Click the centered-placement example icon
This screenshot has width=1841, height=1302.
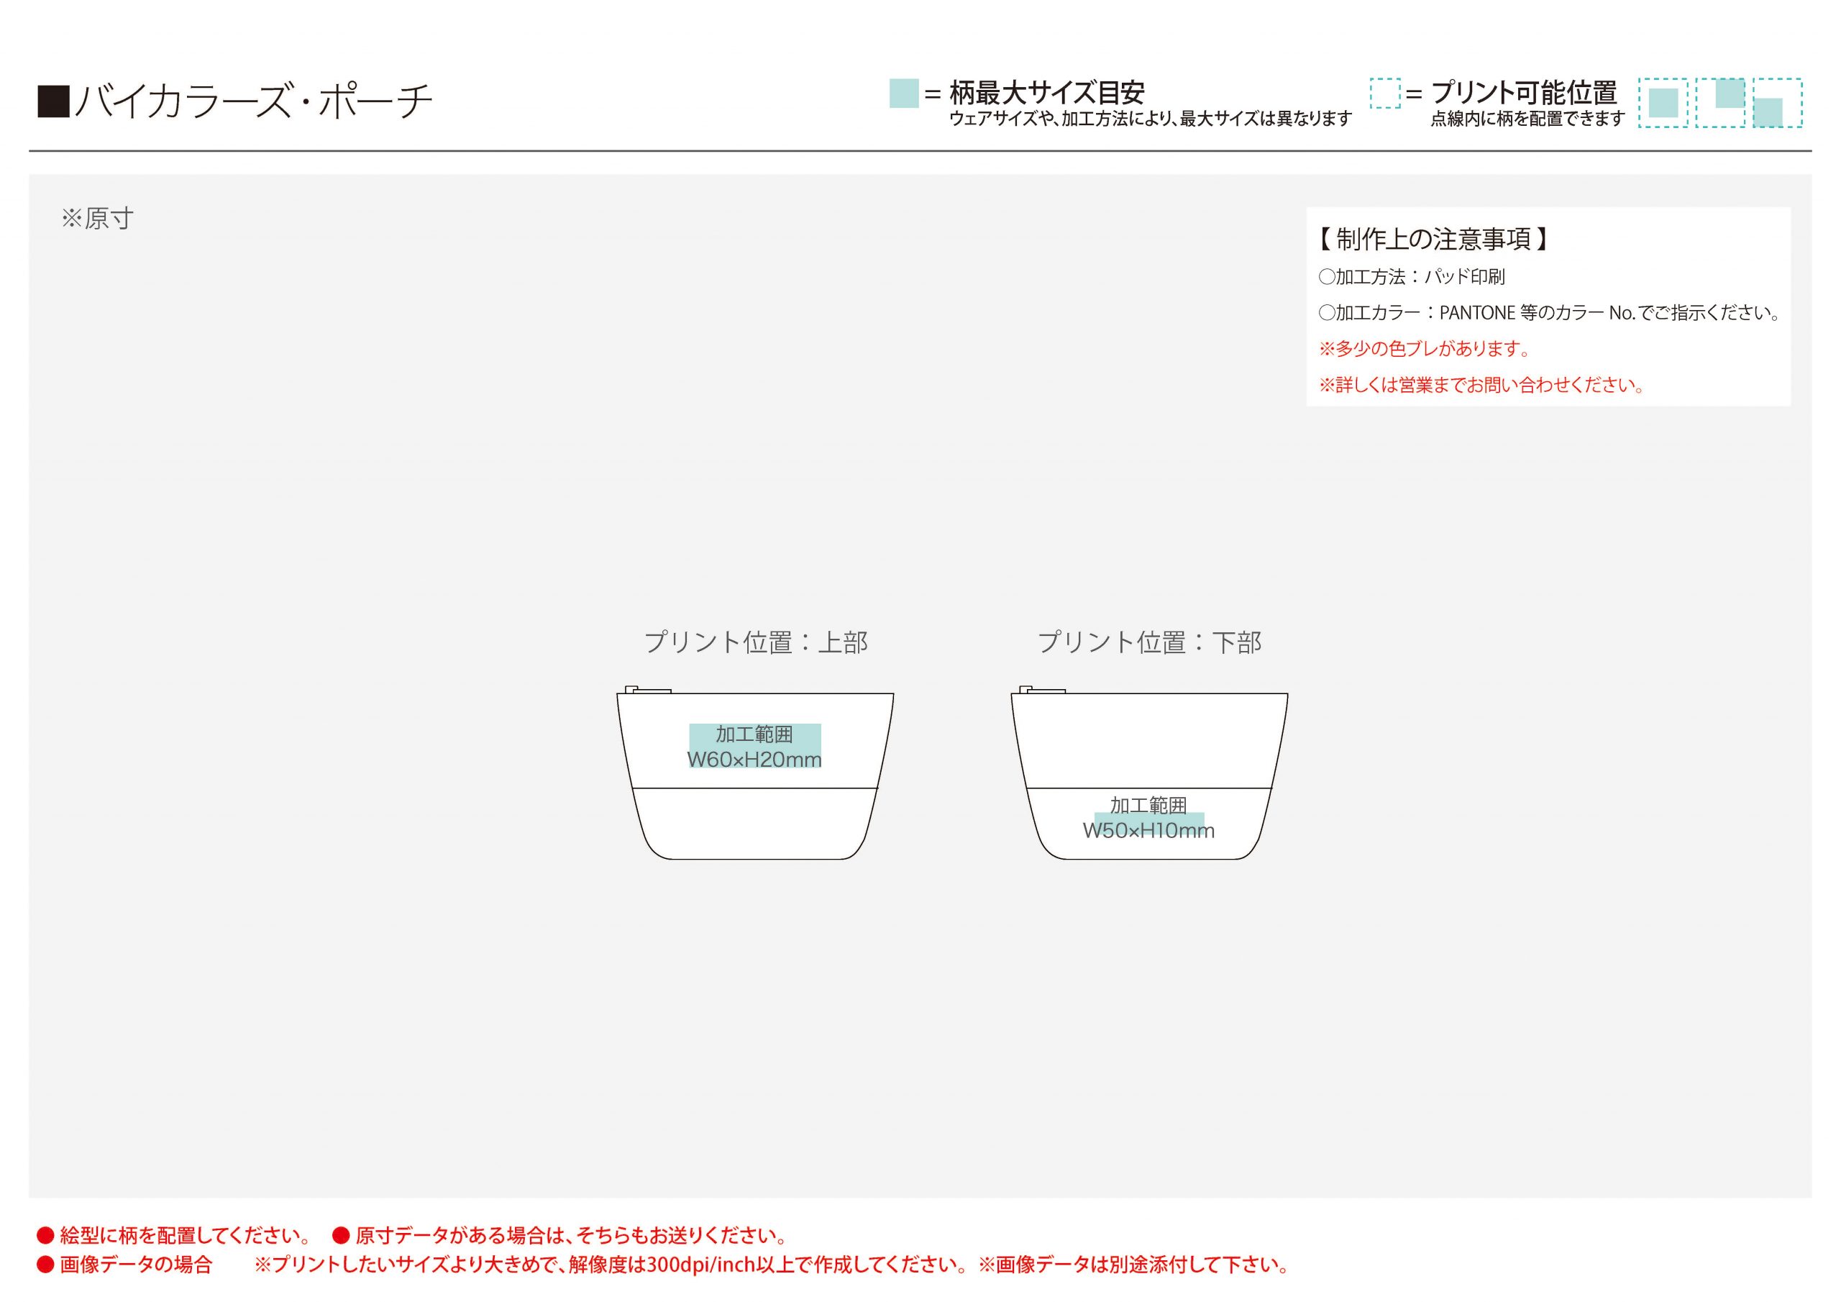click(1663, 103)
